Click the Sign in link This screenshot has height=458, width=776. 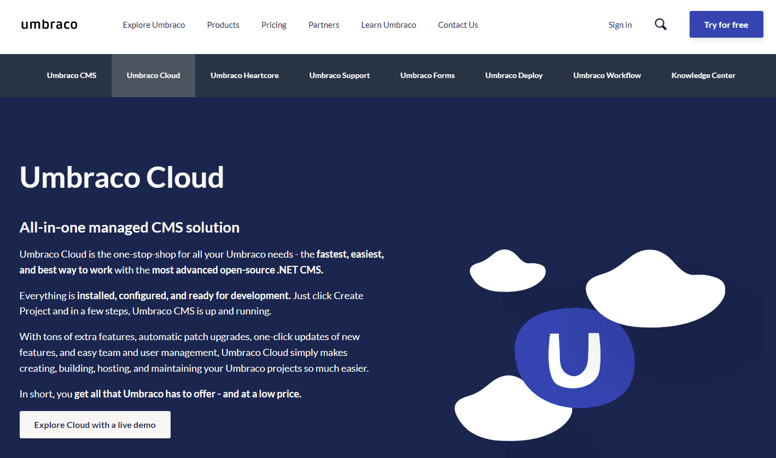(x=620, y=25)
